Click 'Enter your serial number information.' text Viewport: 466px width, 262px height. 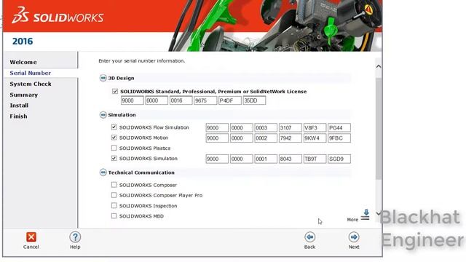(142, 61)
